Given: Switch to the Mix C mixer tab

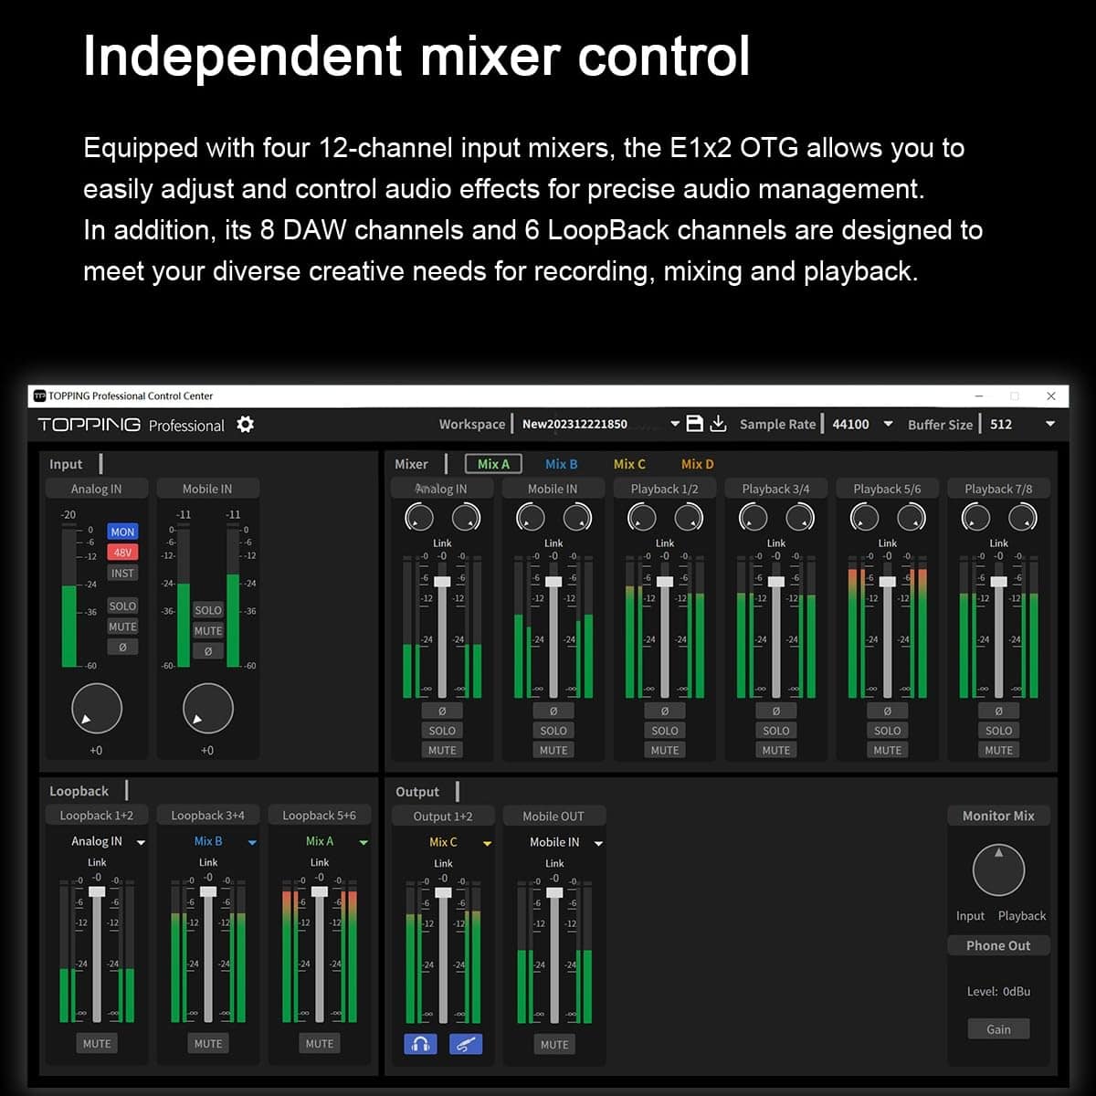Looking at the screenshot, I should pyautogui.click(x=629, y=464).
